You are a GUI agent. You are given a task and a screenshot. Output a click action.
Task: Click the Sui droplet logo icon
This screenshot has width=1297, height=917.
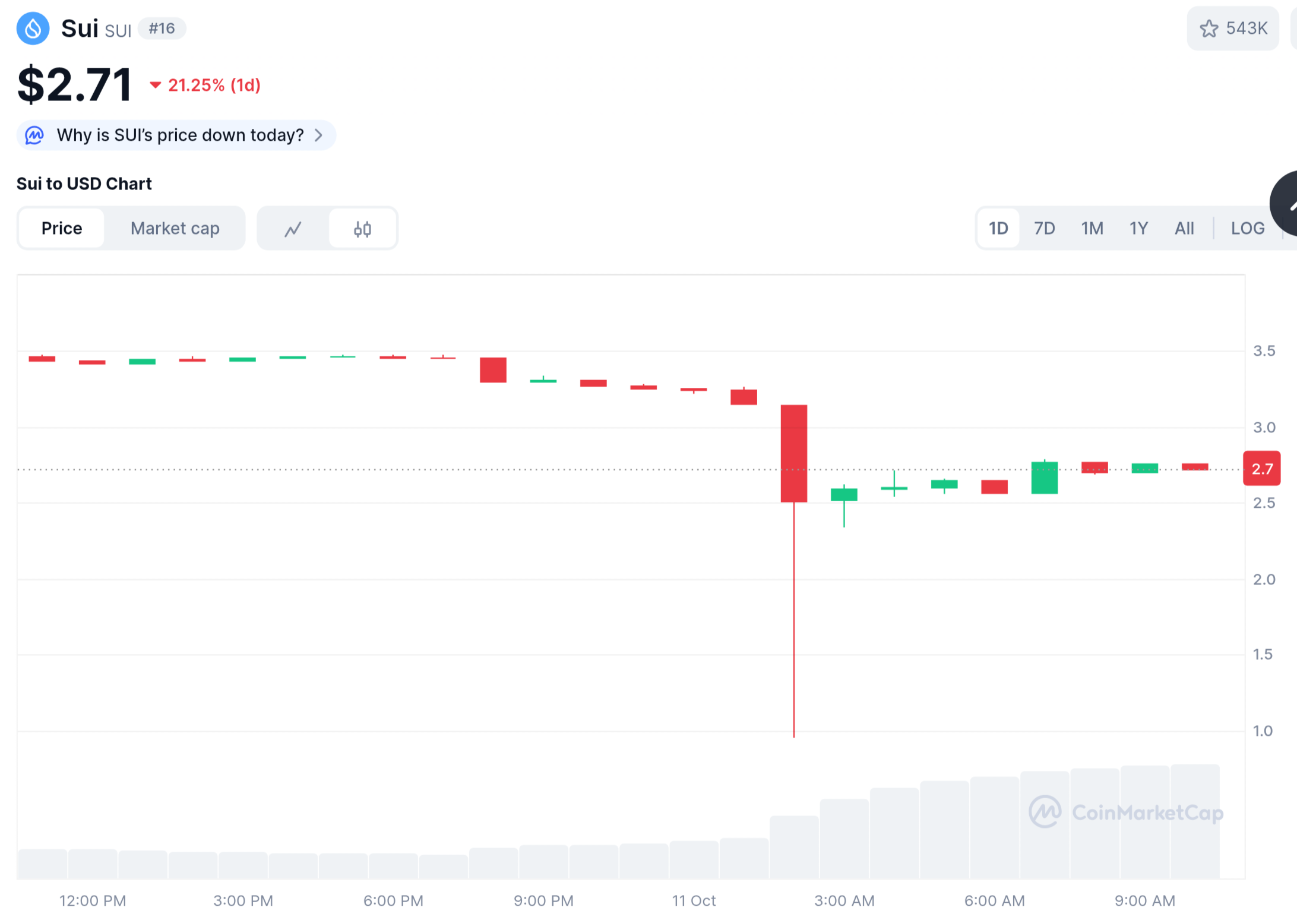click(33, 29)
